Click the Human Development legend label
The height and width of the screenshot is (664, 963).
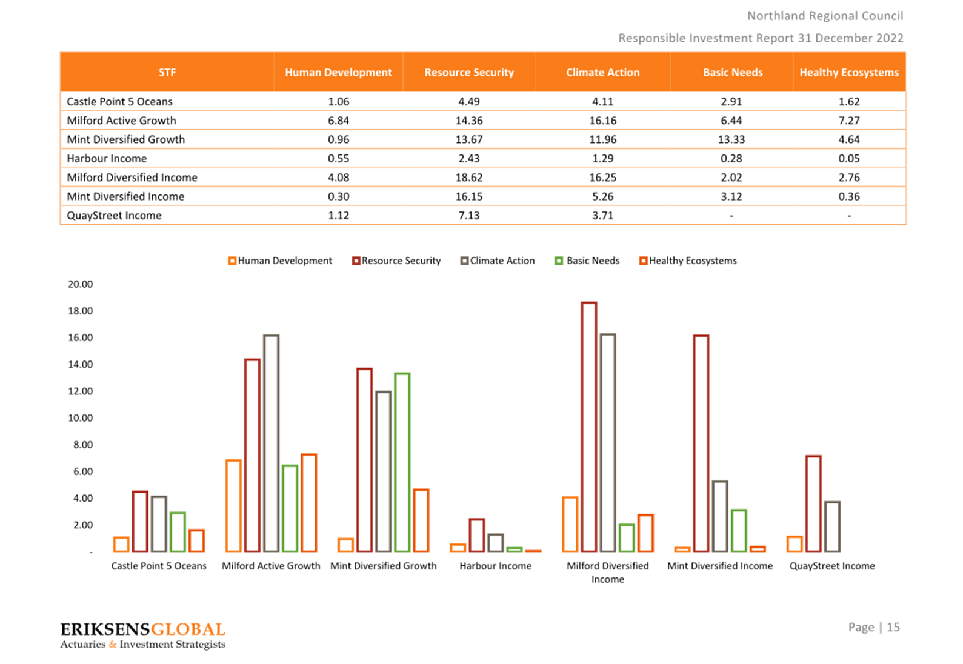[x=285, y=261]
